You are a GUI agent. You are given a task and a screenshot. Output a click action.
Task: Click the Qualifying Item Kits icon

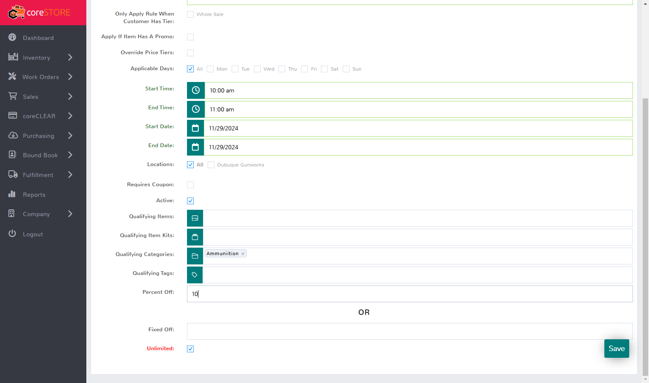[x=195, y=237]
